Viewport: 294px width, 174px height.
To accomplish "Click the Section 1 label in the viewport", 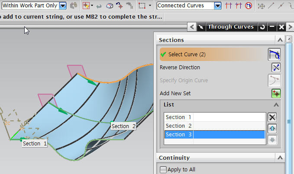I will click(35, 144).
